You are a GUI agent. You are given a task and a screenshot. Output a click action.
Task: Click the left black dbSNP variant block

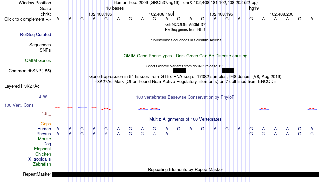pyautogui.click(x=179, y=71)
